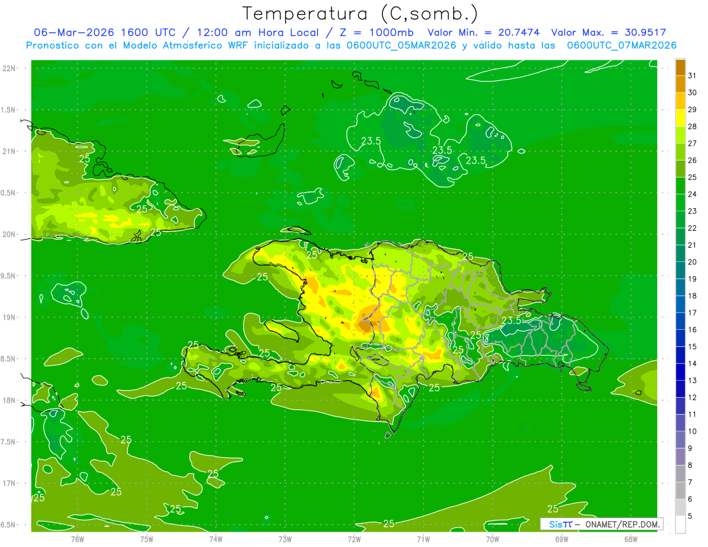Click the valid-until time "0600UTC_07MAR2026"
708x547 pixels.
coord(621,45)
